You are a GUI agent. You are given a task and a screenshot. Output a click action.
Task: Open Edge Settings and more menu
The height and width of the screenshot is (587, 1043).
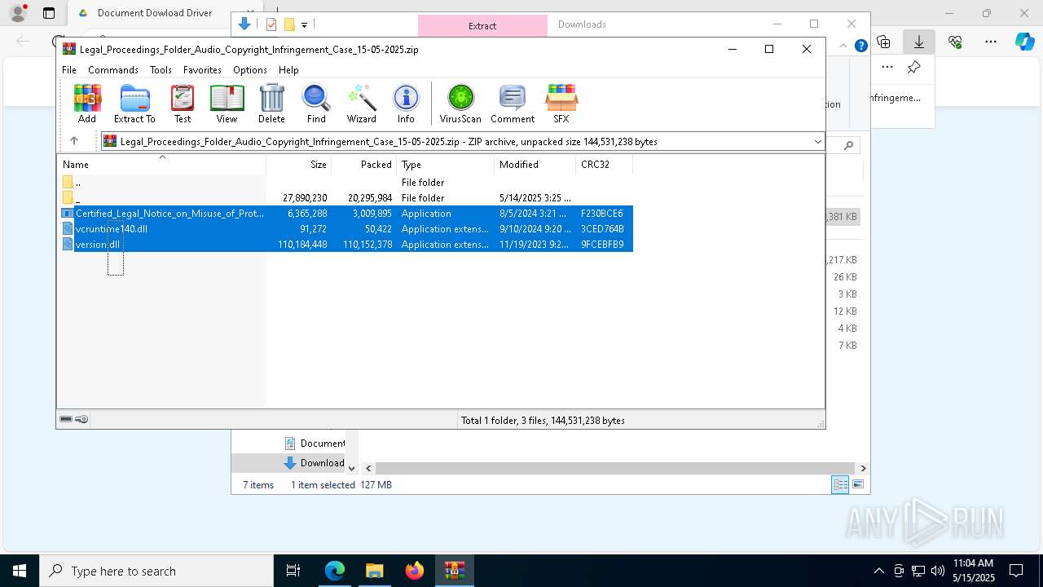point(991,42)
